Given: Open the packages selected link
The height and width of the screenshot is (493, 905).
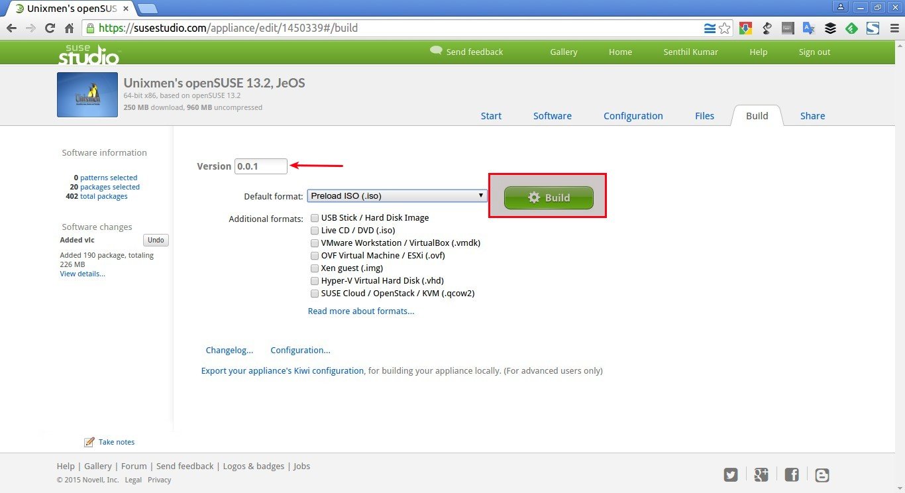Looking at the screenshot, I should pos(110,187).
